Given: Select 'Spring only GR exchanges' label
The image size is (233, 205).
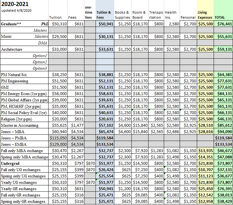Looking at the screenshot, I should click(23, 202).
